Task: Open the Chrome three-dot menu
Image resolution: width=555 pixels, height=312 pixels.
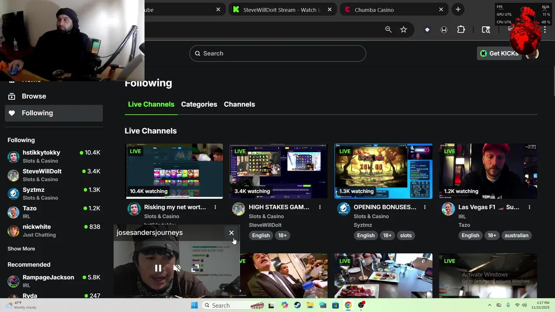Action: tap(545, 29)
